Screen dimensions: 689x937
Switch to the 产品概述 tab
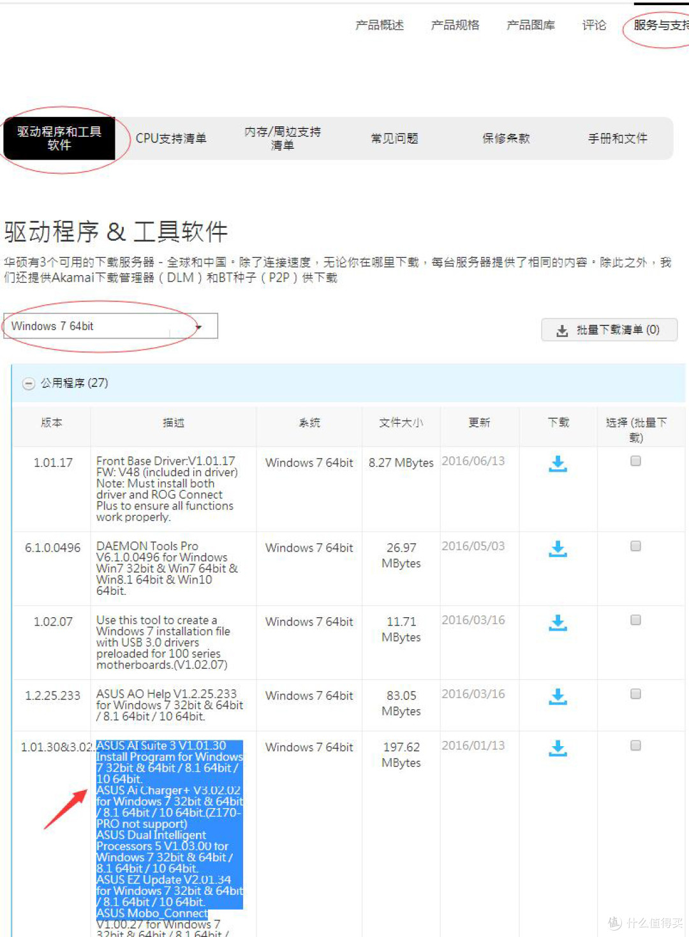tap(380, 25)
